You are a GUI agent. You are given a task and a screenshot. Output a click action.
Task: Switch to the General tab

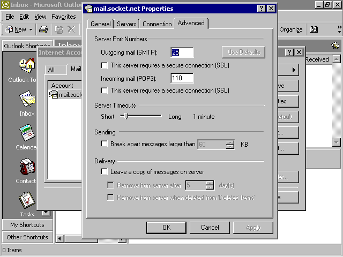tap(101, 24)
